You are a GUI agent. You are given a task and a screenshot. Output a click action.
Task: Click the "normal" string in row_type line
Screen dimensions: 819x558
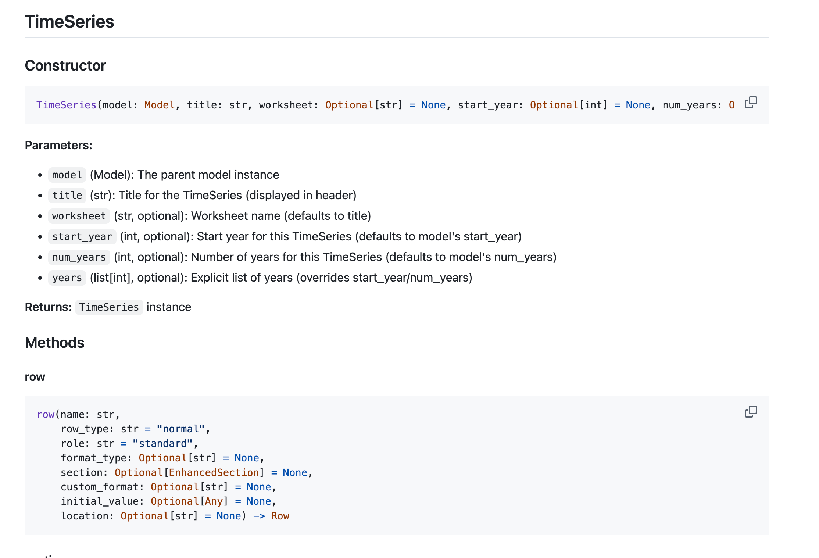click(x=180, y=429)
